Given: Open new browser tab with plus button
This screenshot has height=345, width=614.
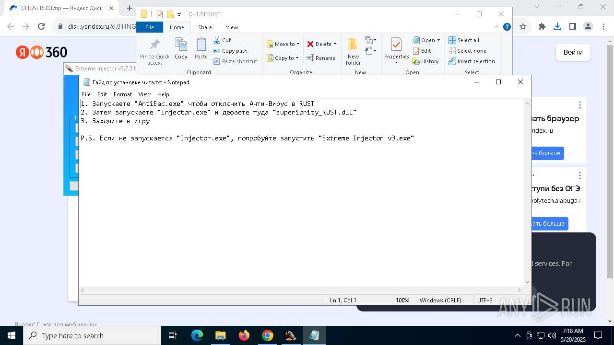Looking at the screenshot, I should click(x=129, y=8).
